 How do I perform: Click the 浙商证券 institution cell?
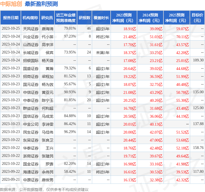point(31,156)
